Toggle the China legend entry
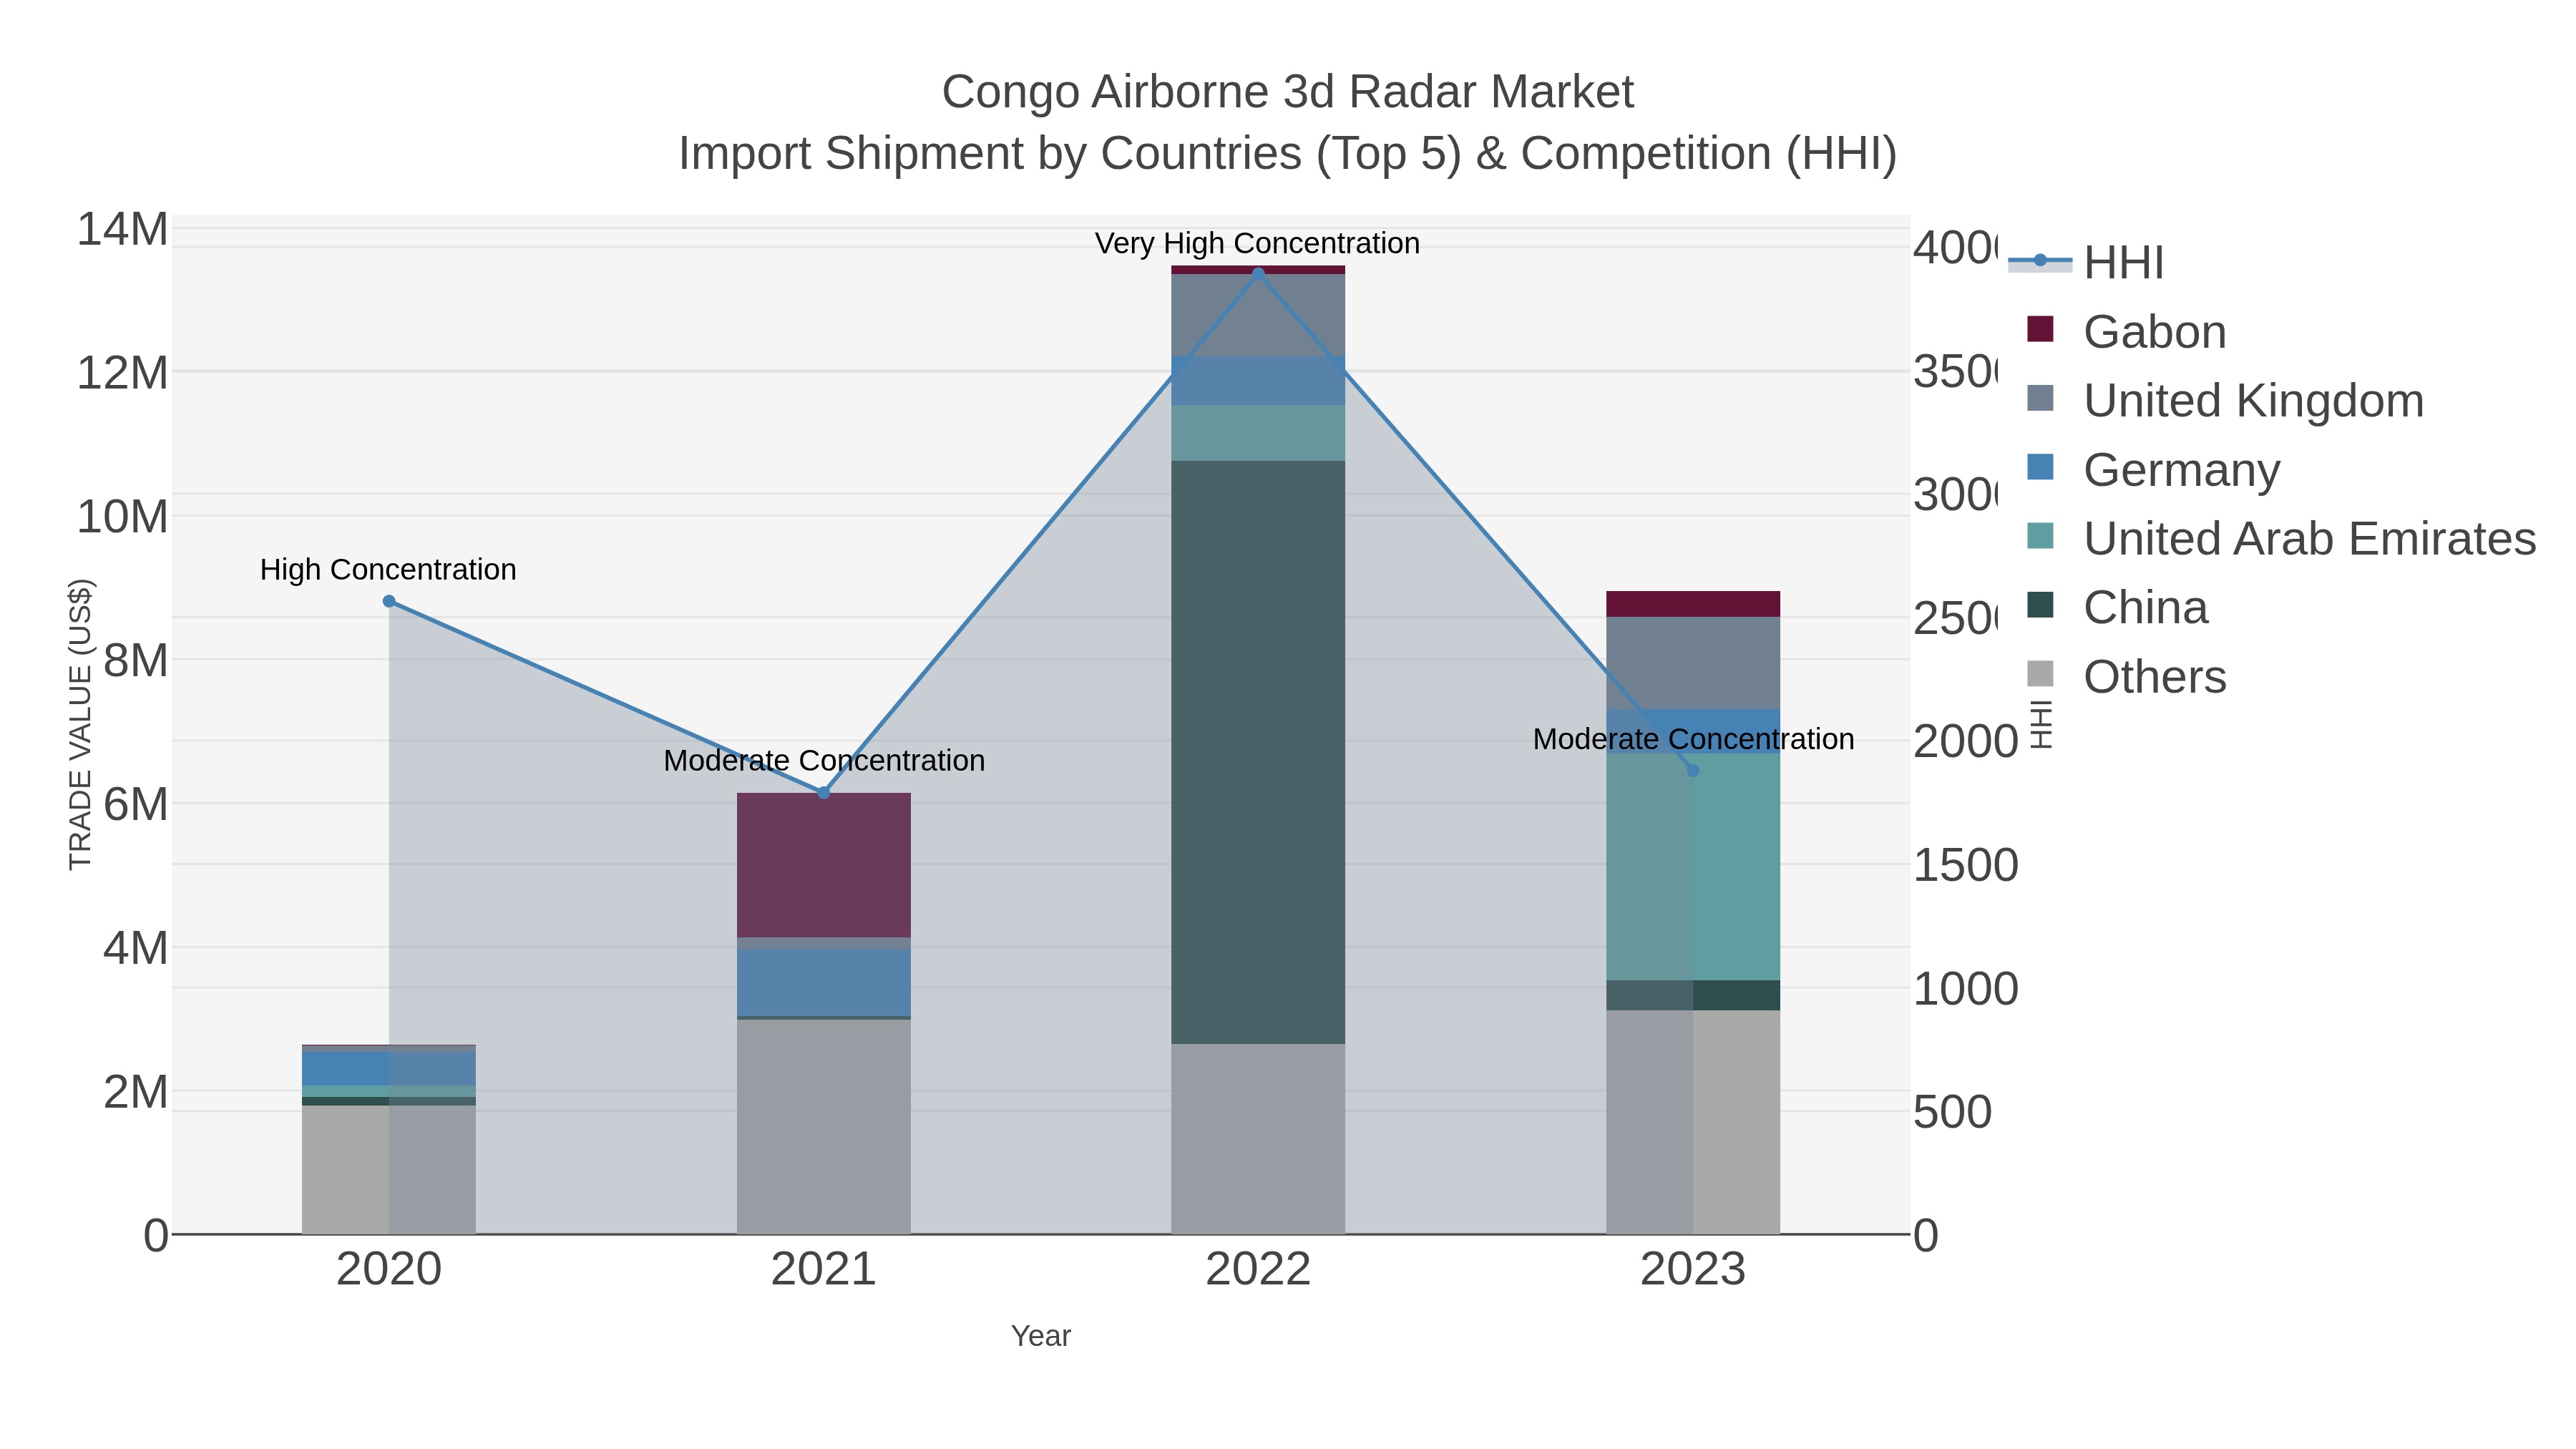 pos(2117,607)
